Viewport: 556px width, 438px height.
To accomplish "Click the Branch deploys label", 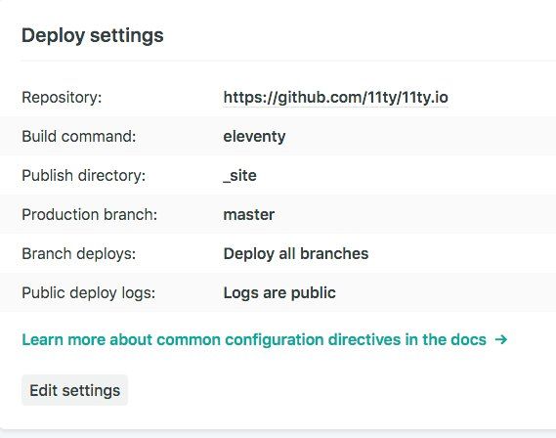I will click(79, 253).
